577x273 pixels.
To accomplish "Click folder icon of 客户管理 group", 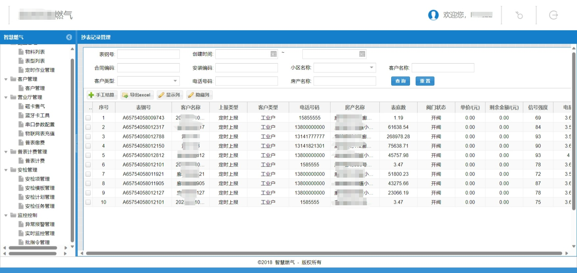I will click(x=13, y=79).
